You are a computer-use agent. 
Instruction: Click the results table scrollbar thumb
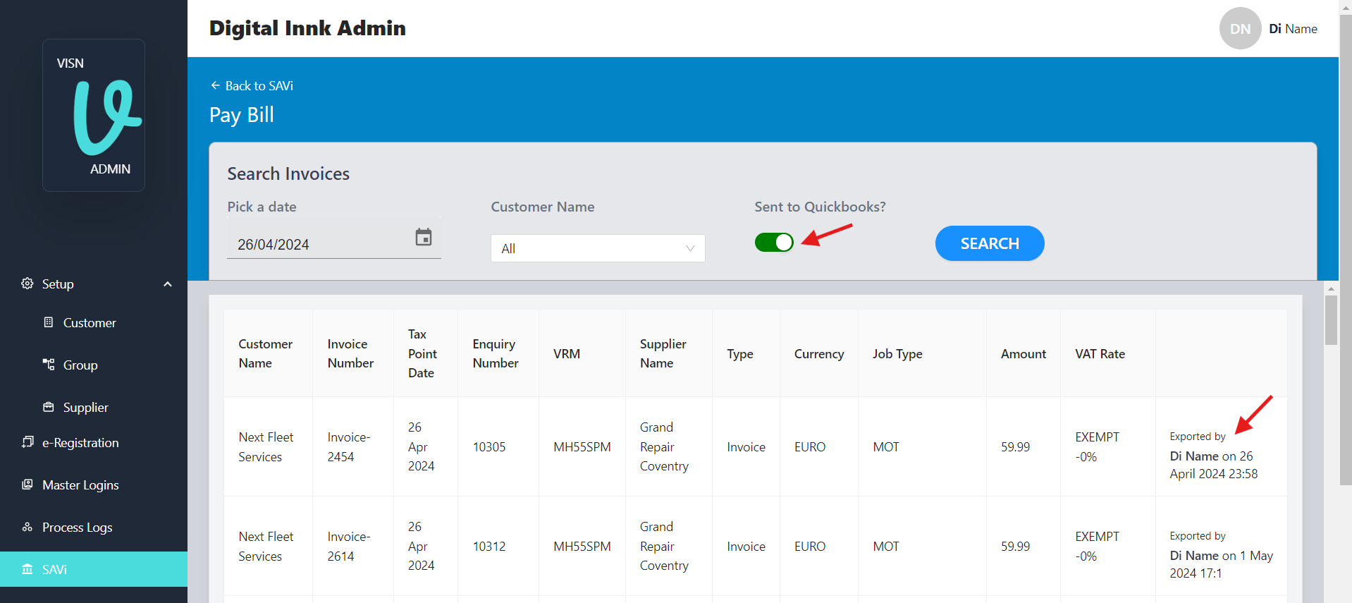click(1331, 320)
